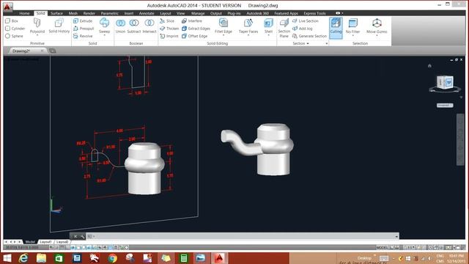Click the MODEL space button
This screenshot has height=264, width=469.
click(382, 248)
